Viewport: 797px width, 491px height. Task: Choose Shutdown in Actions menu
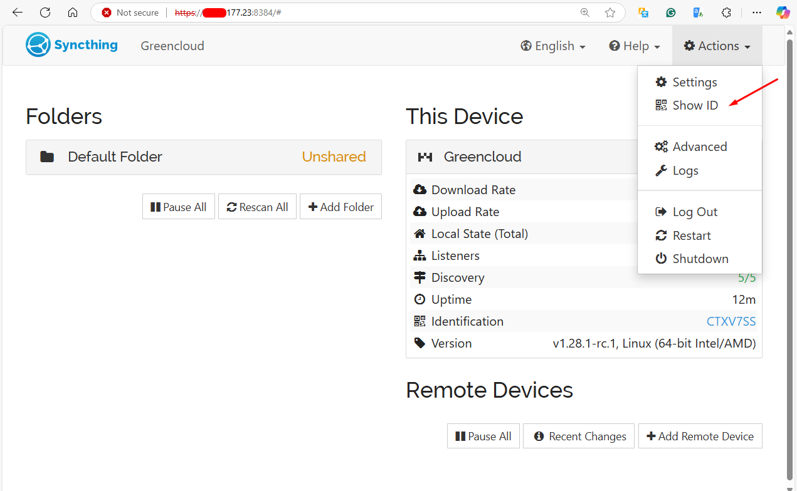coord(700,259)
